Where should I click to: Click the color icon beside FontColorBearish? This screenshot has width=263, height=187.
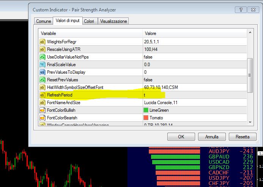click(42, 118)
